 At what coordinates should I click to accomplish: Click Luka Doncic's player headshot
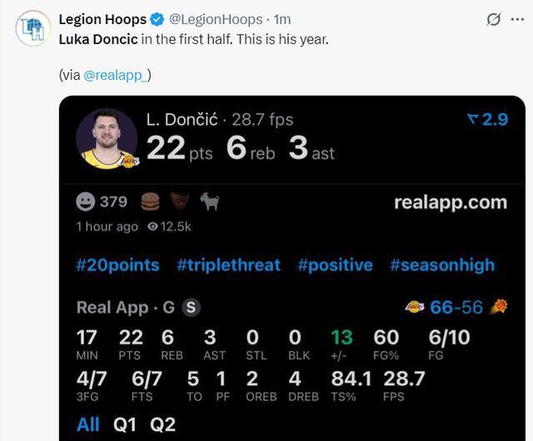(x=107, y=138)
